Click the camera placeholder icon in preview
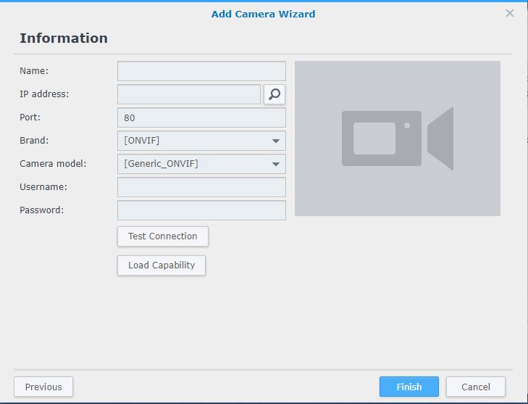The height and width of the screenshot is (404, 528). coord(398,139)
